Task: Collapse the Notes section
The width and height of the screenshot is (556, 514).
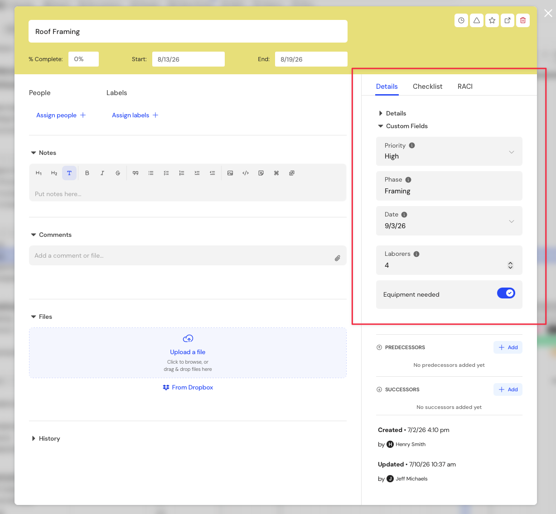Action: click(44, 153)
